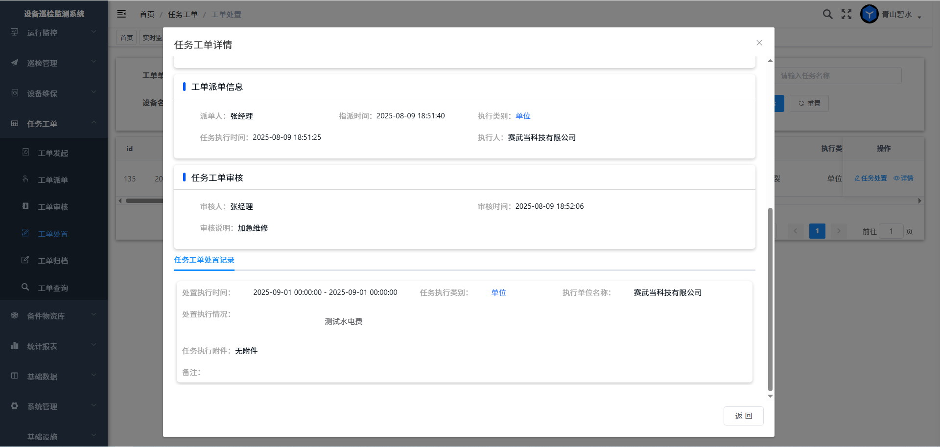Collapse the 任务工单 menu
Image resolution: width=940 pixels, height=447 pixels.
[54, 124]
